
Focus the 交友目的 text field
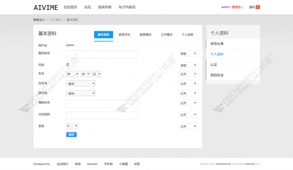[102, 116]
